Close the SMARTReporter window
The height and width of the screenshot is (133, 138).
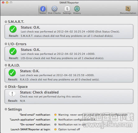pos(3,3)
